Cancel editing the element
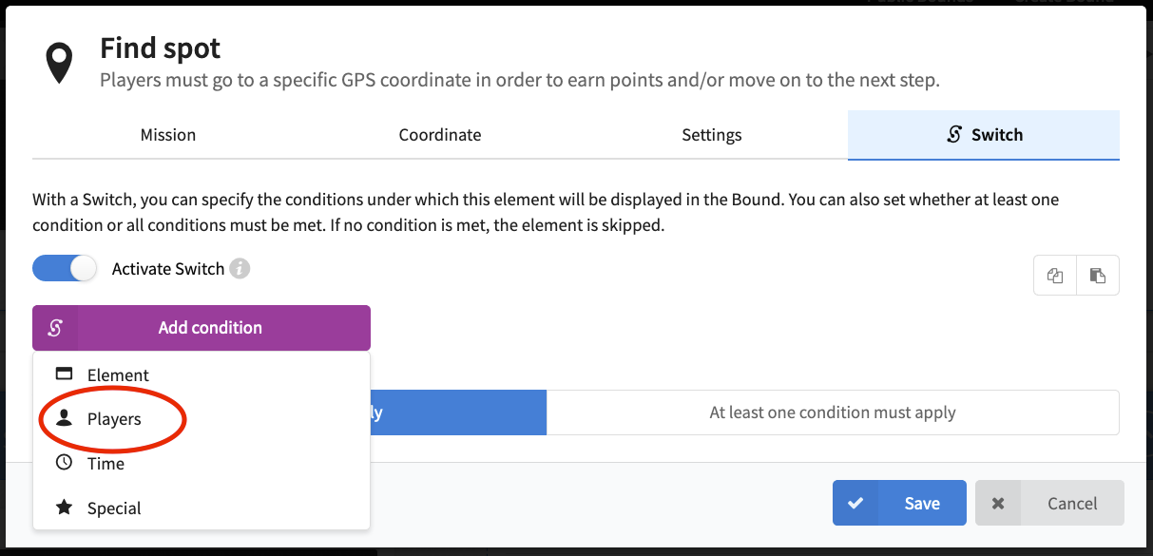 click(x=1049, y=503)
